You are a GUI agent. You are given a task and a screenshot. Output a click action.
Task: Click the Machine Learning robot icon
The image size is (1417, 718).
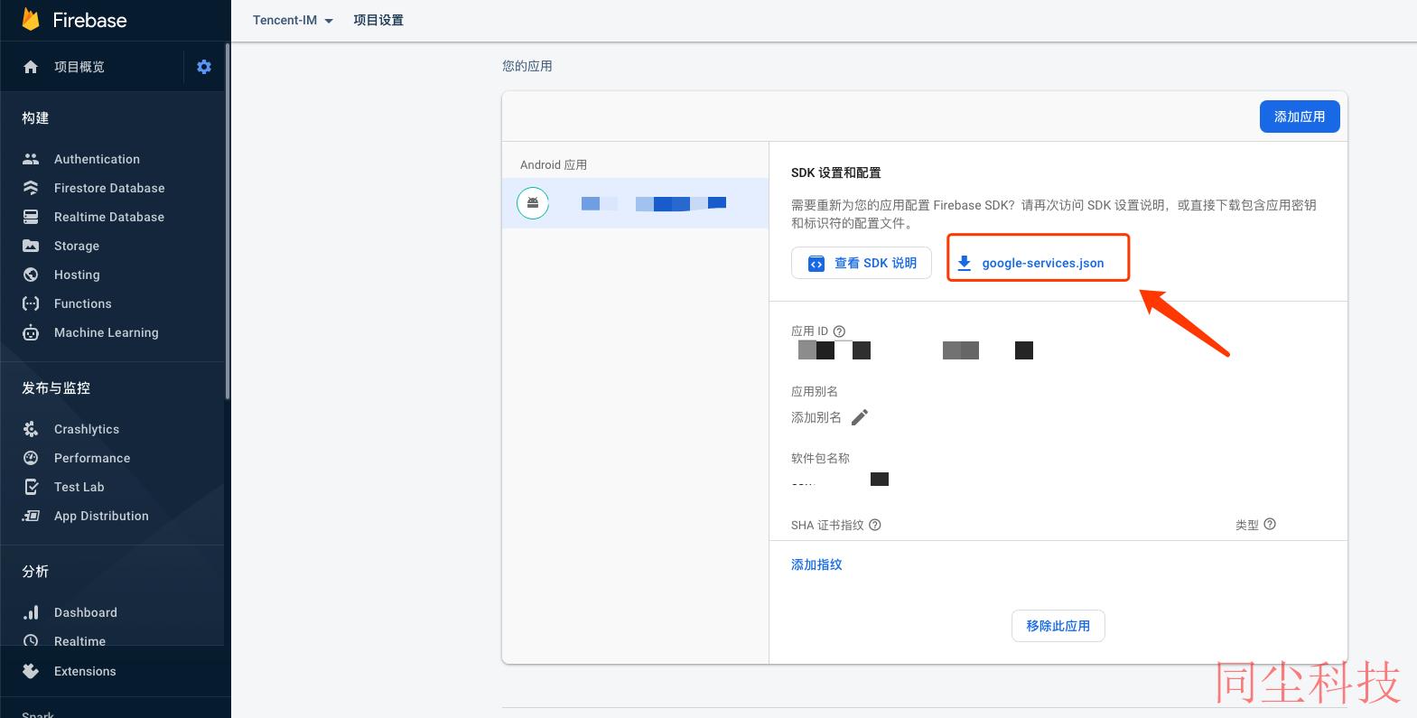coord(31,332)
